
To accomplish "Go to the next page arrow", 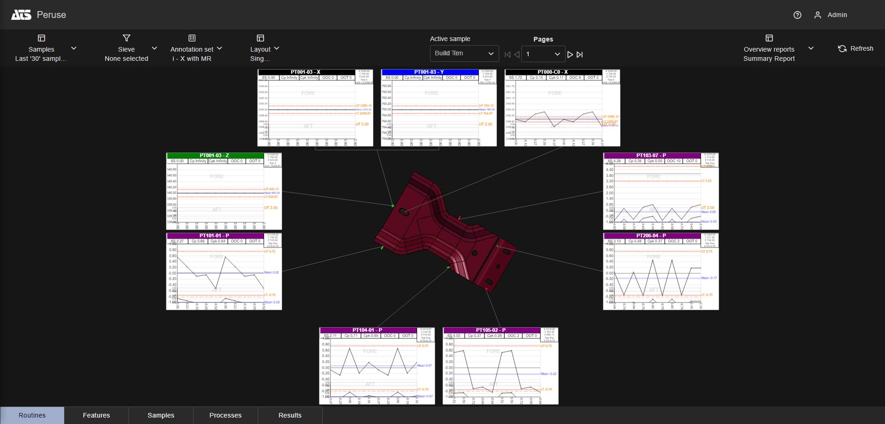I will click(x=570, y=54).
